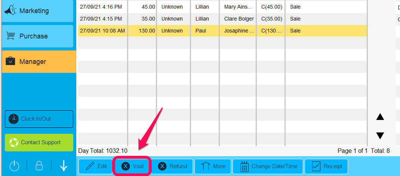Click Sale in the Paul row
Viewport: 400px width, 176px height.
295,31
